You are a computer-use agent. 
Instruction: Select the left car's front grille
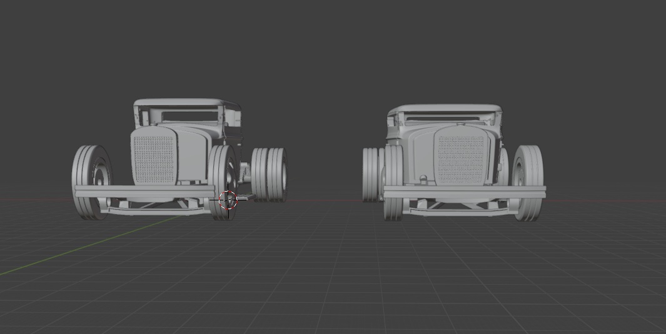(153, 159)
